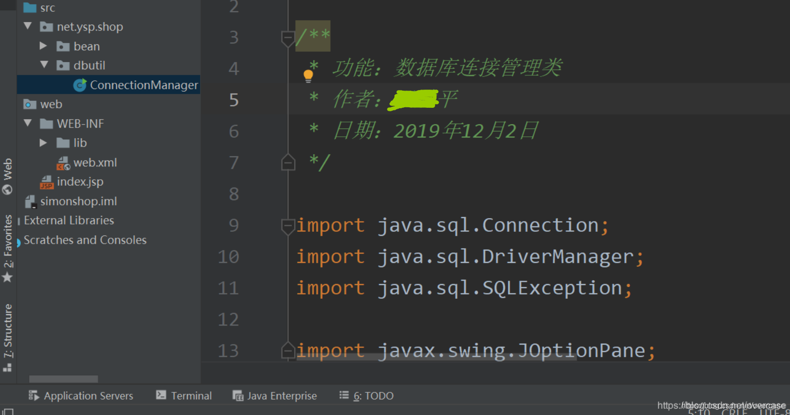Select Scratches and Consoles node

tap(85, 240)
